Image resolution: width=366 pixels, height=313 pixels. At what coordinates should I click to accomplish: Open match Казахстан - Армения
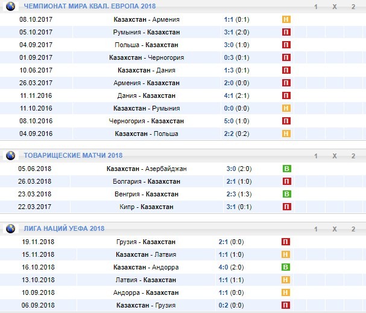coord(147,19)
